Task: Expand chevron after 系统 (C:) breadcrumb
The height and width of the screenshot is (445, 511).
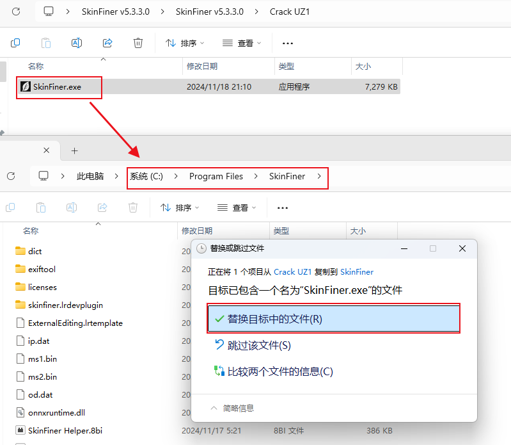Action: click(x=176, y=176)
